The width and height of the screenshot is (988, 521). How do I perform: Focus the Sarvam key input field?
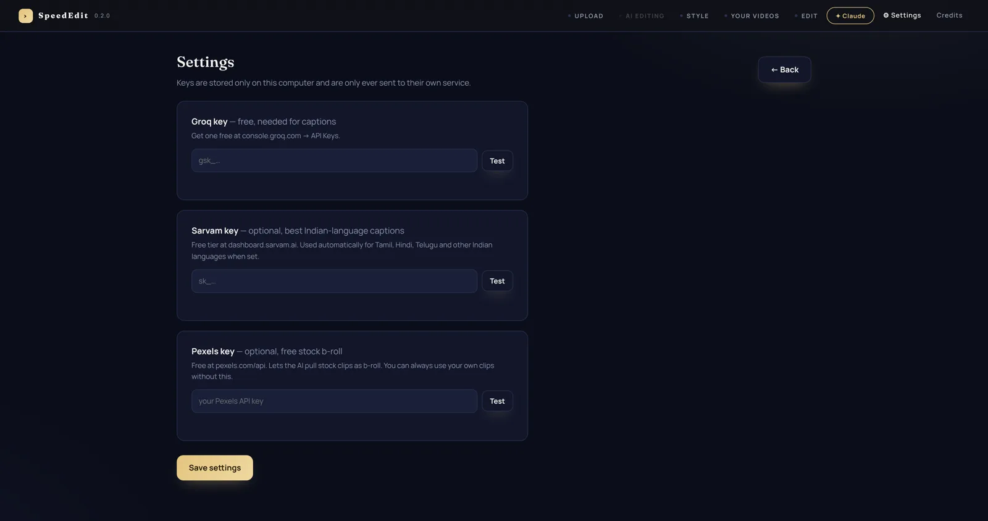(334, 281)
